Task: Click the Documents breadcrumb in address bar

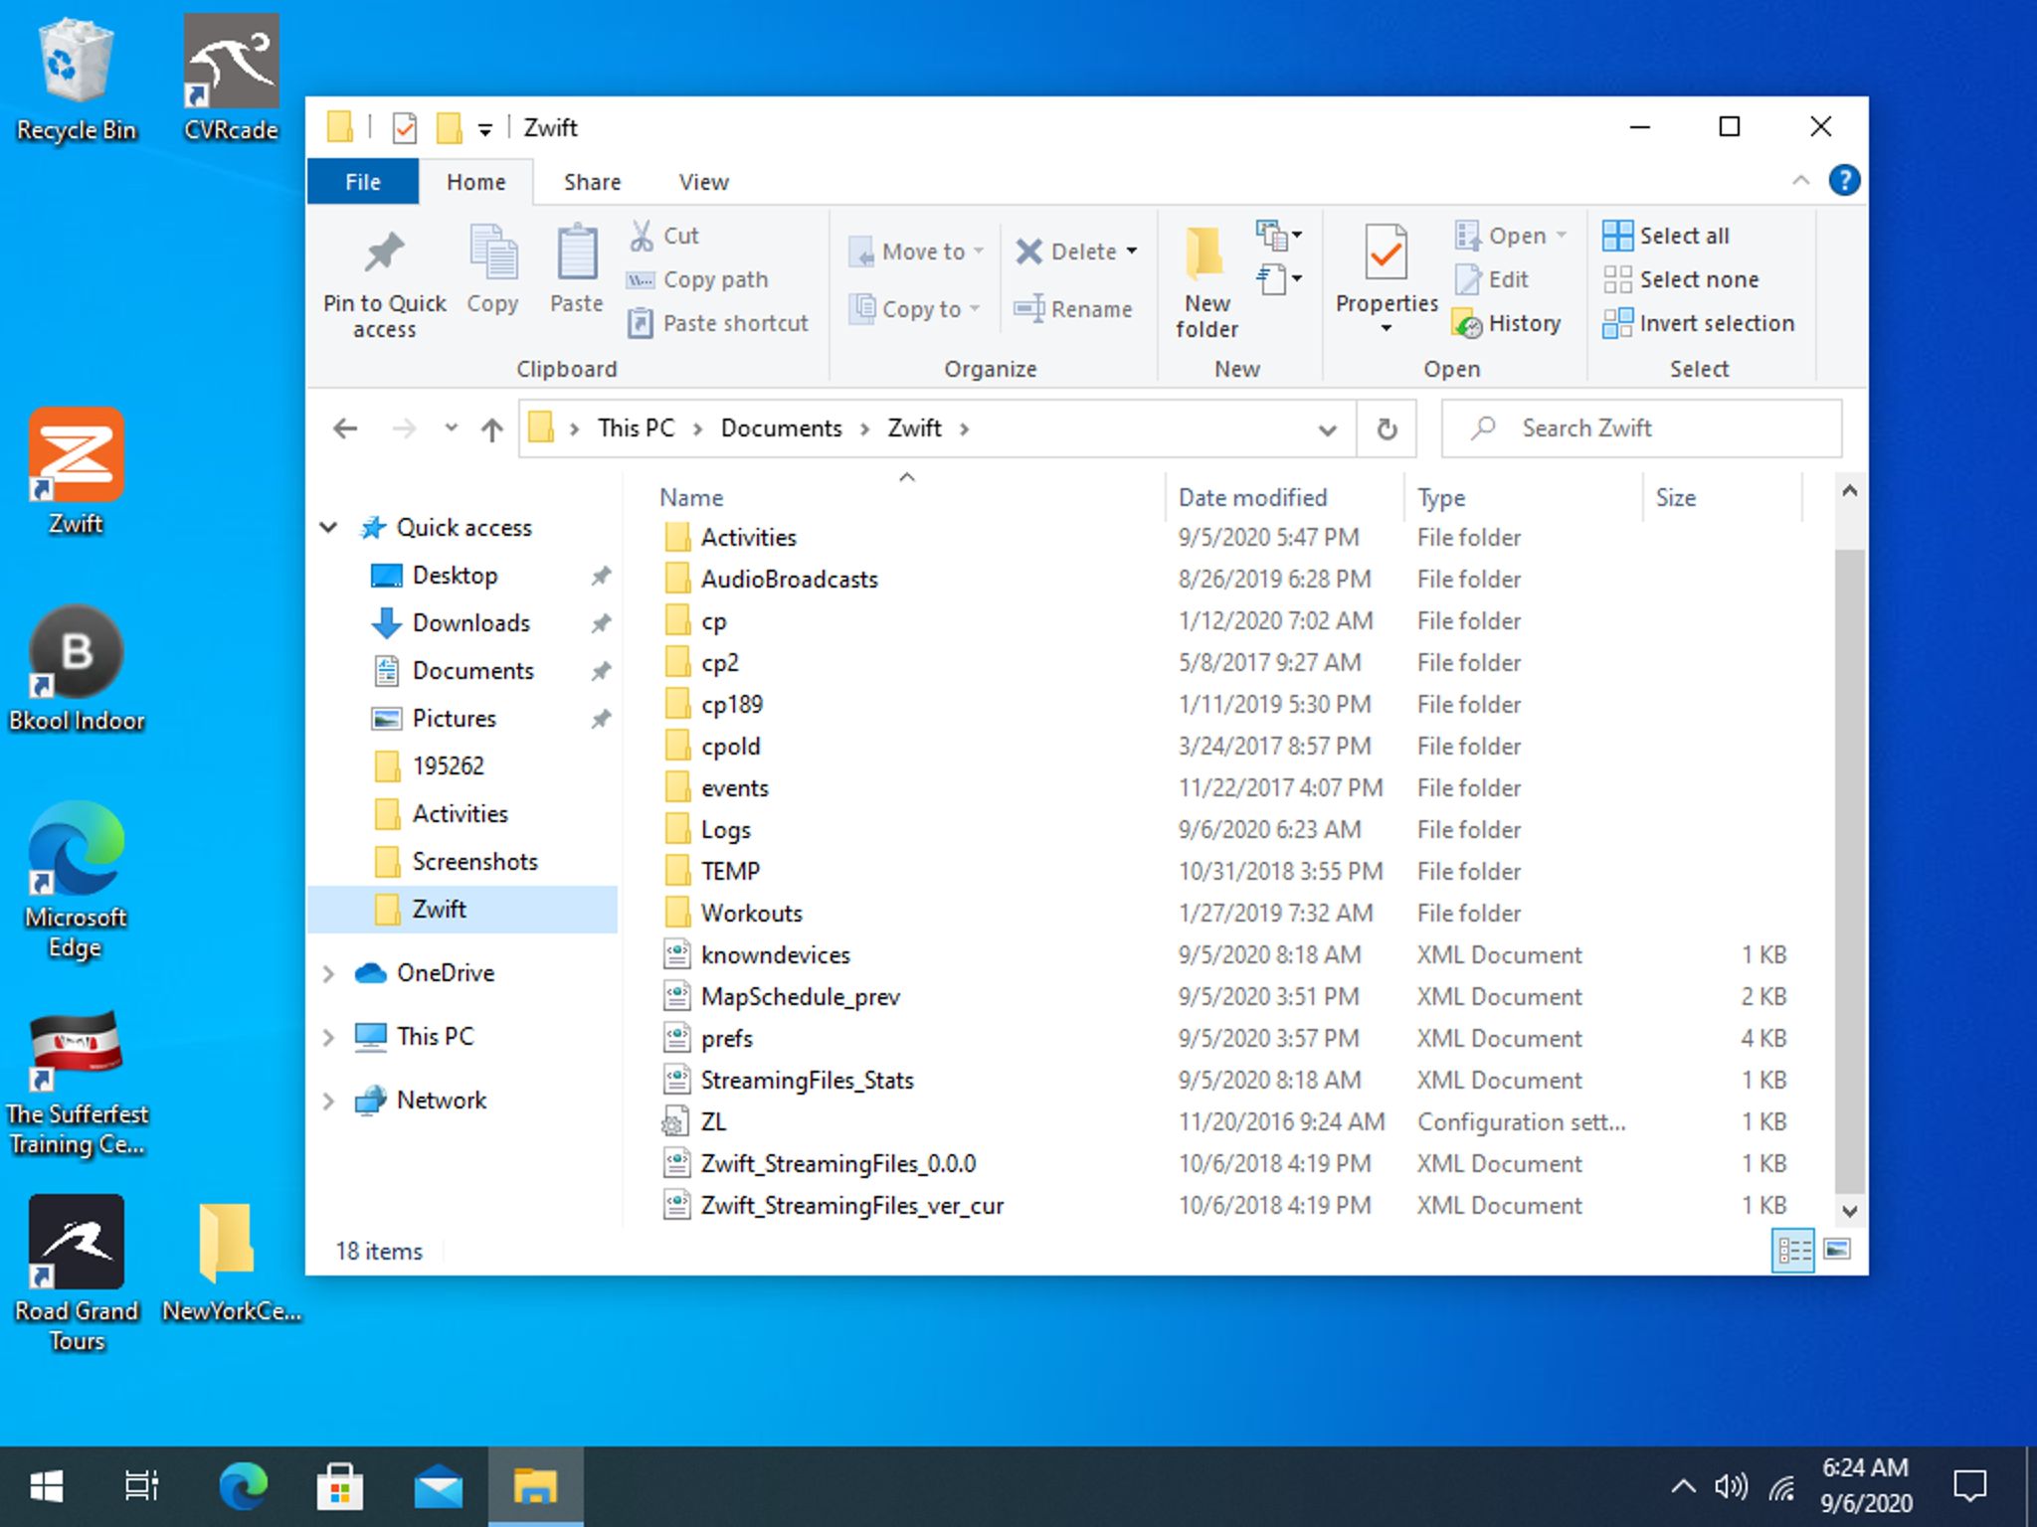Action: pos(781,428)
